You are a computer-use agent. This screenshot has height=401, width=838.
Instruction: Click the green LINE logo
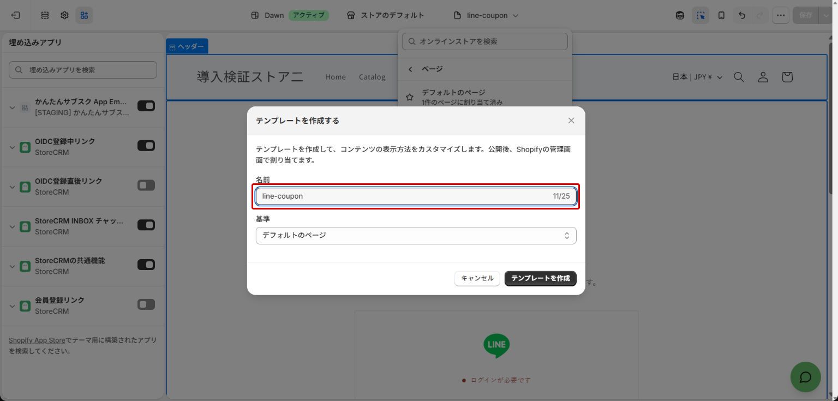click(496, 346)
